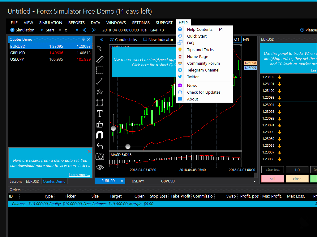Step forward one bar
The height and width of the screenshot is (237, 317).
(94, 30)
